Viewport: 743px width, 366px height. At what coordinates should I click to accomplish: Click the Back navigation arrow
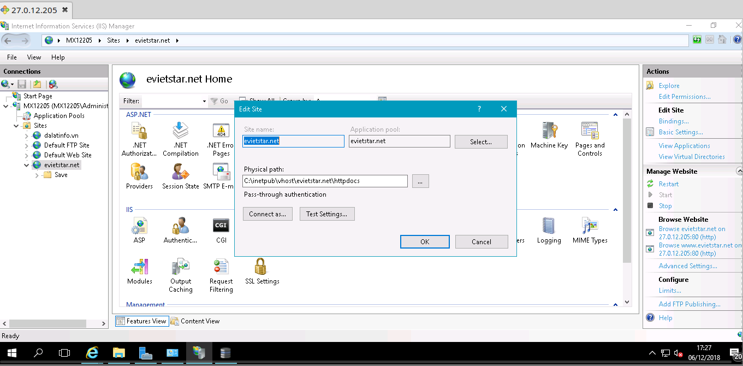[8, 40]
